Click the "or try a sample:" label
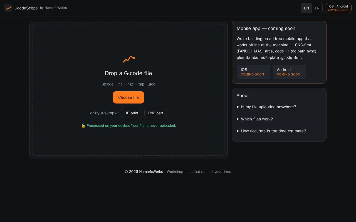This screenshot has width=356, height=222. (104, 113)
